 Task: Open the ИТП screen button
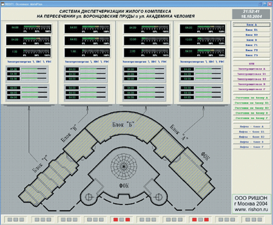251,64
